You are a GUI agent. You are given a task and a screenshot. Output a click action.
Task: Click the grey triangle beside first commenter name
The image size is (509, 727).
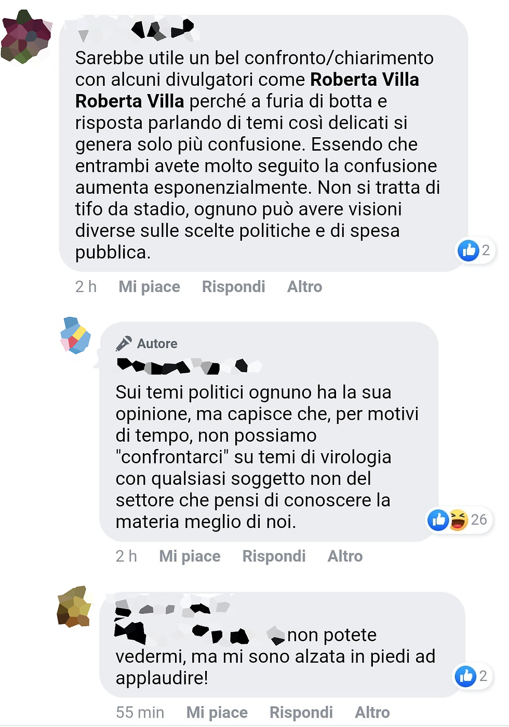83,35
